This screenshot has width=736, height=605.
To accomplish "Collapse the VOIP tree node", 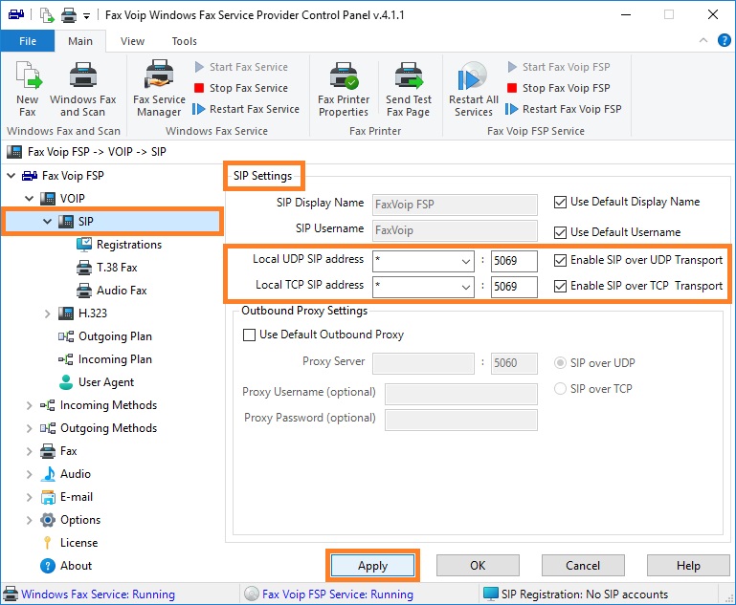I will tap(29, 199).
